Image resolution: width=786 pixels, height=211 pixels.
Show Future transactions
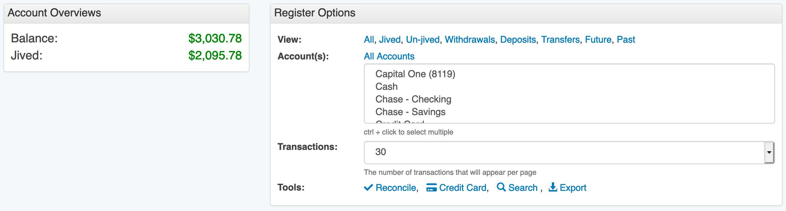coord(598,40)
